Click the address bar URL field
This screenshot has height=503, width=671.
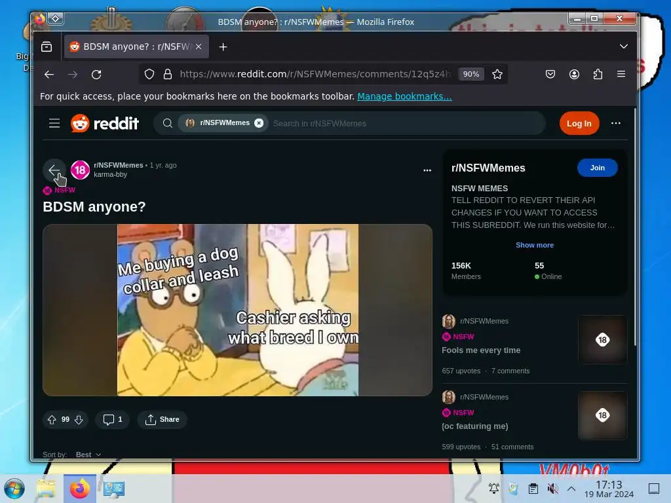pyautogui.click(x=315, y=74)
